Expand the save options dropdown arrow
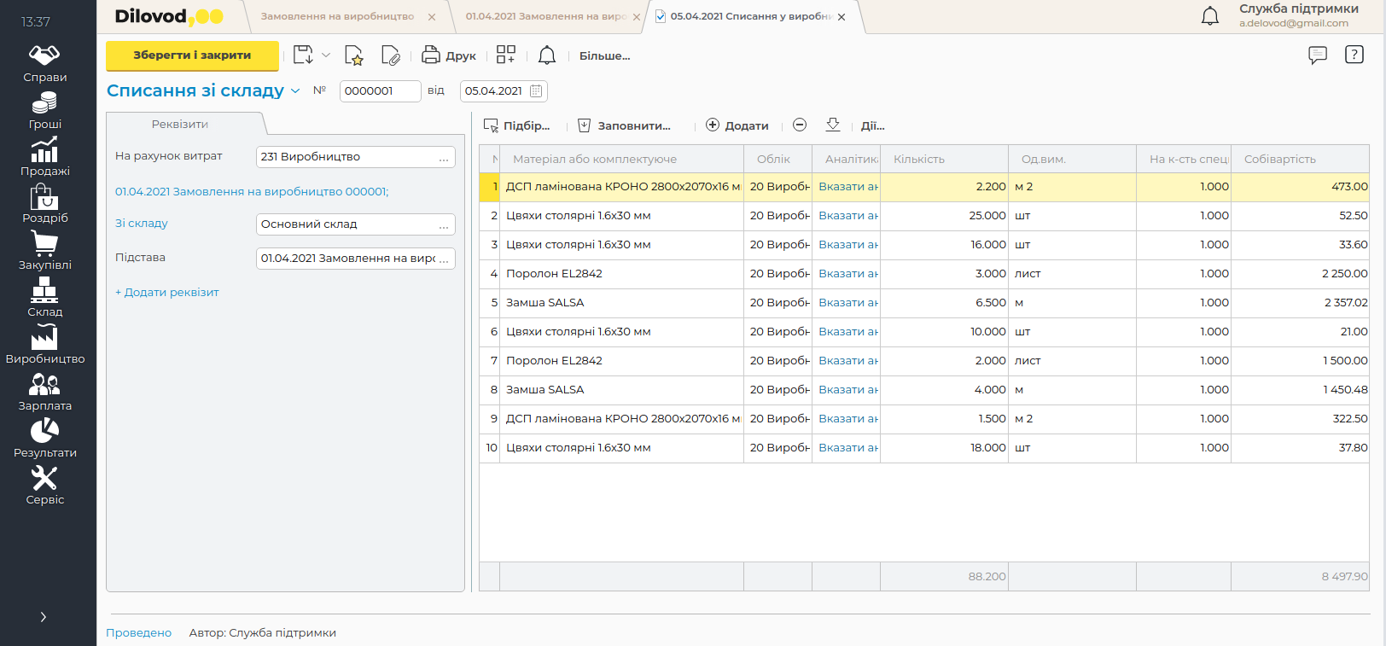Screen dimensions: 1386x646 [x=326, y=55]
